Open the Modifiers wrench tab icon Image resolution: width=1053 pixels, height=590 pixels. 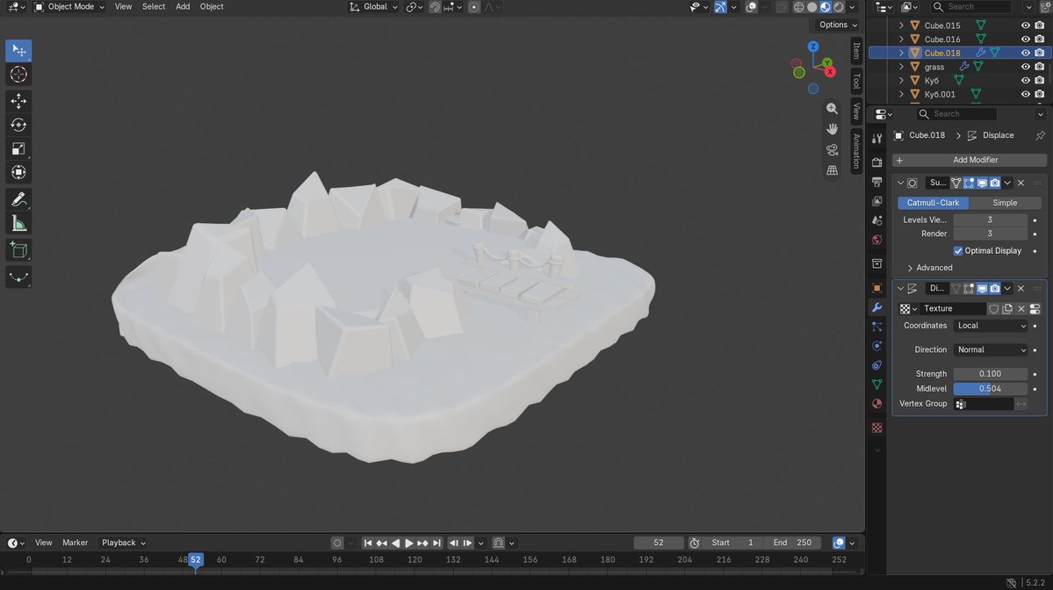[x=877, y=307]
